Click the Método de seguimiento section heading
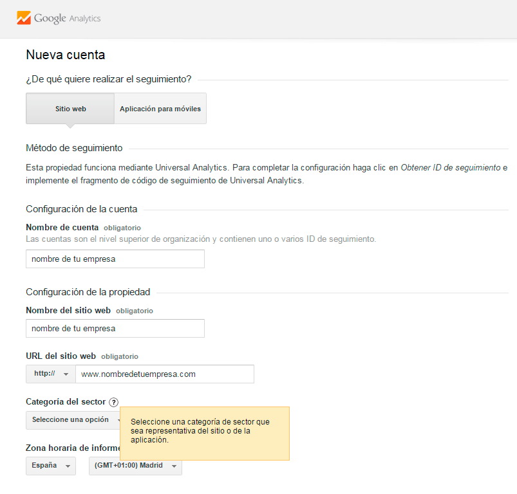Image resolution: width=517 pixels, height=494 pixels. [x=74, y=148]
